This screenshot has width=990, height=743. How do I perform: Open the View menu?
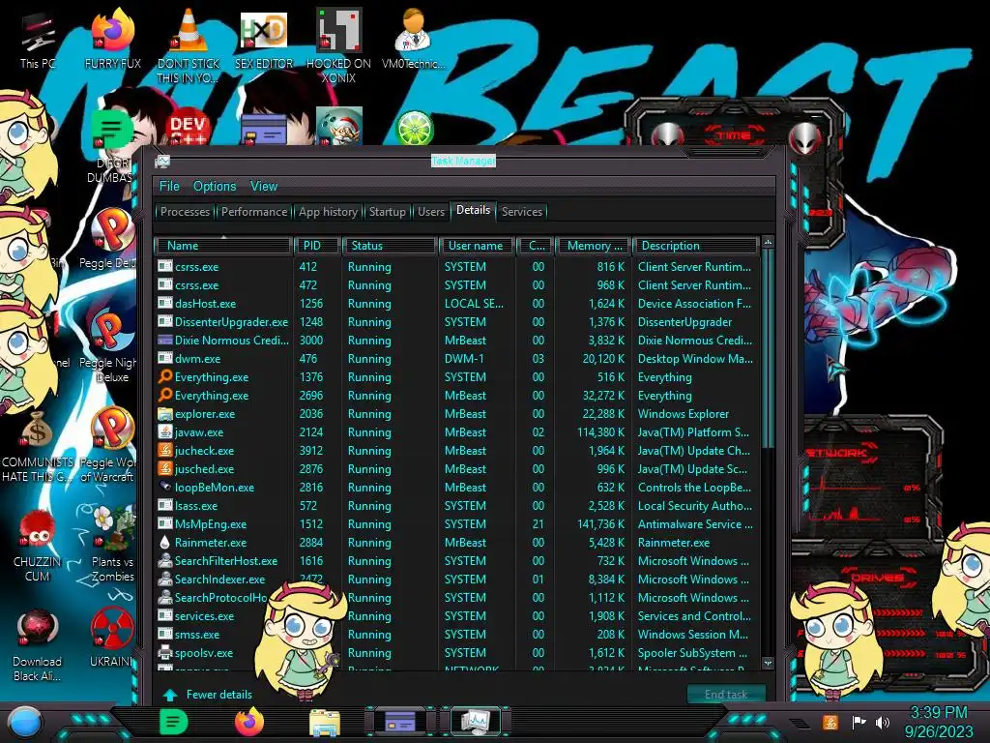[263, 187]
